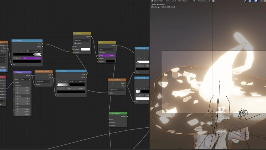Click the X unlink button on the left cut-off node

tap(3, 101)
